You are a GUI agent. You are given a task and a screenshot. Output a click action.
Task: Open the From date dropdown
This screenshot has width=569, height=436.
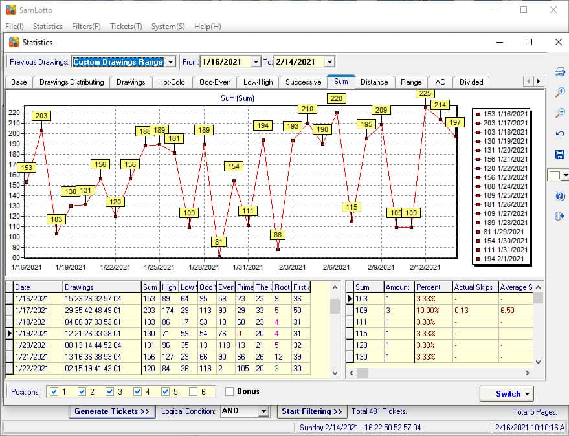[x=256, y=62]
